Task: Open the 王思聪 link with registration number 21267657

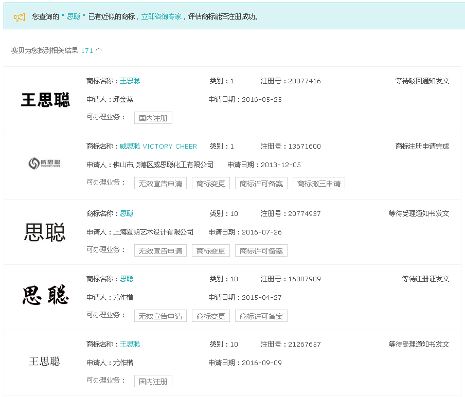Action: (130, 344)
